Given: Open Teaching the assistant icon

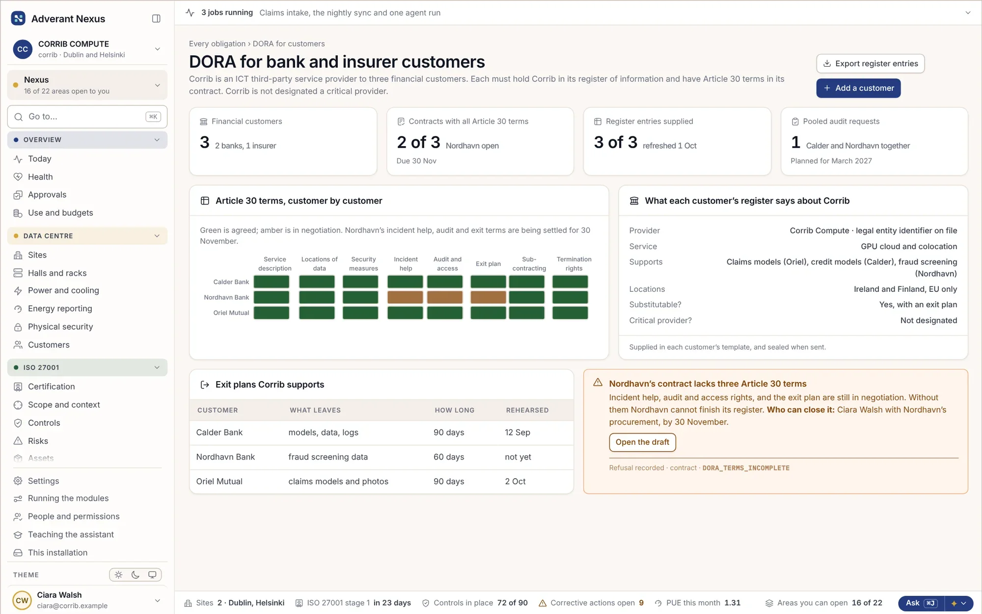Looking at the screenshot, I should [x=18, y=535].
